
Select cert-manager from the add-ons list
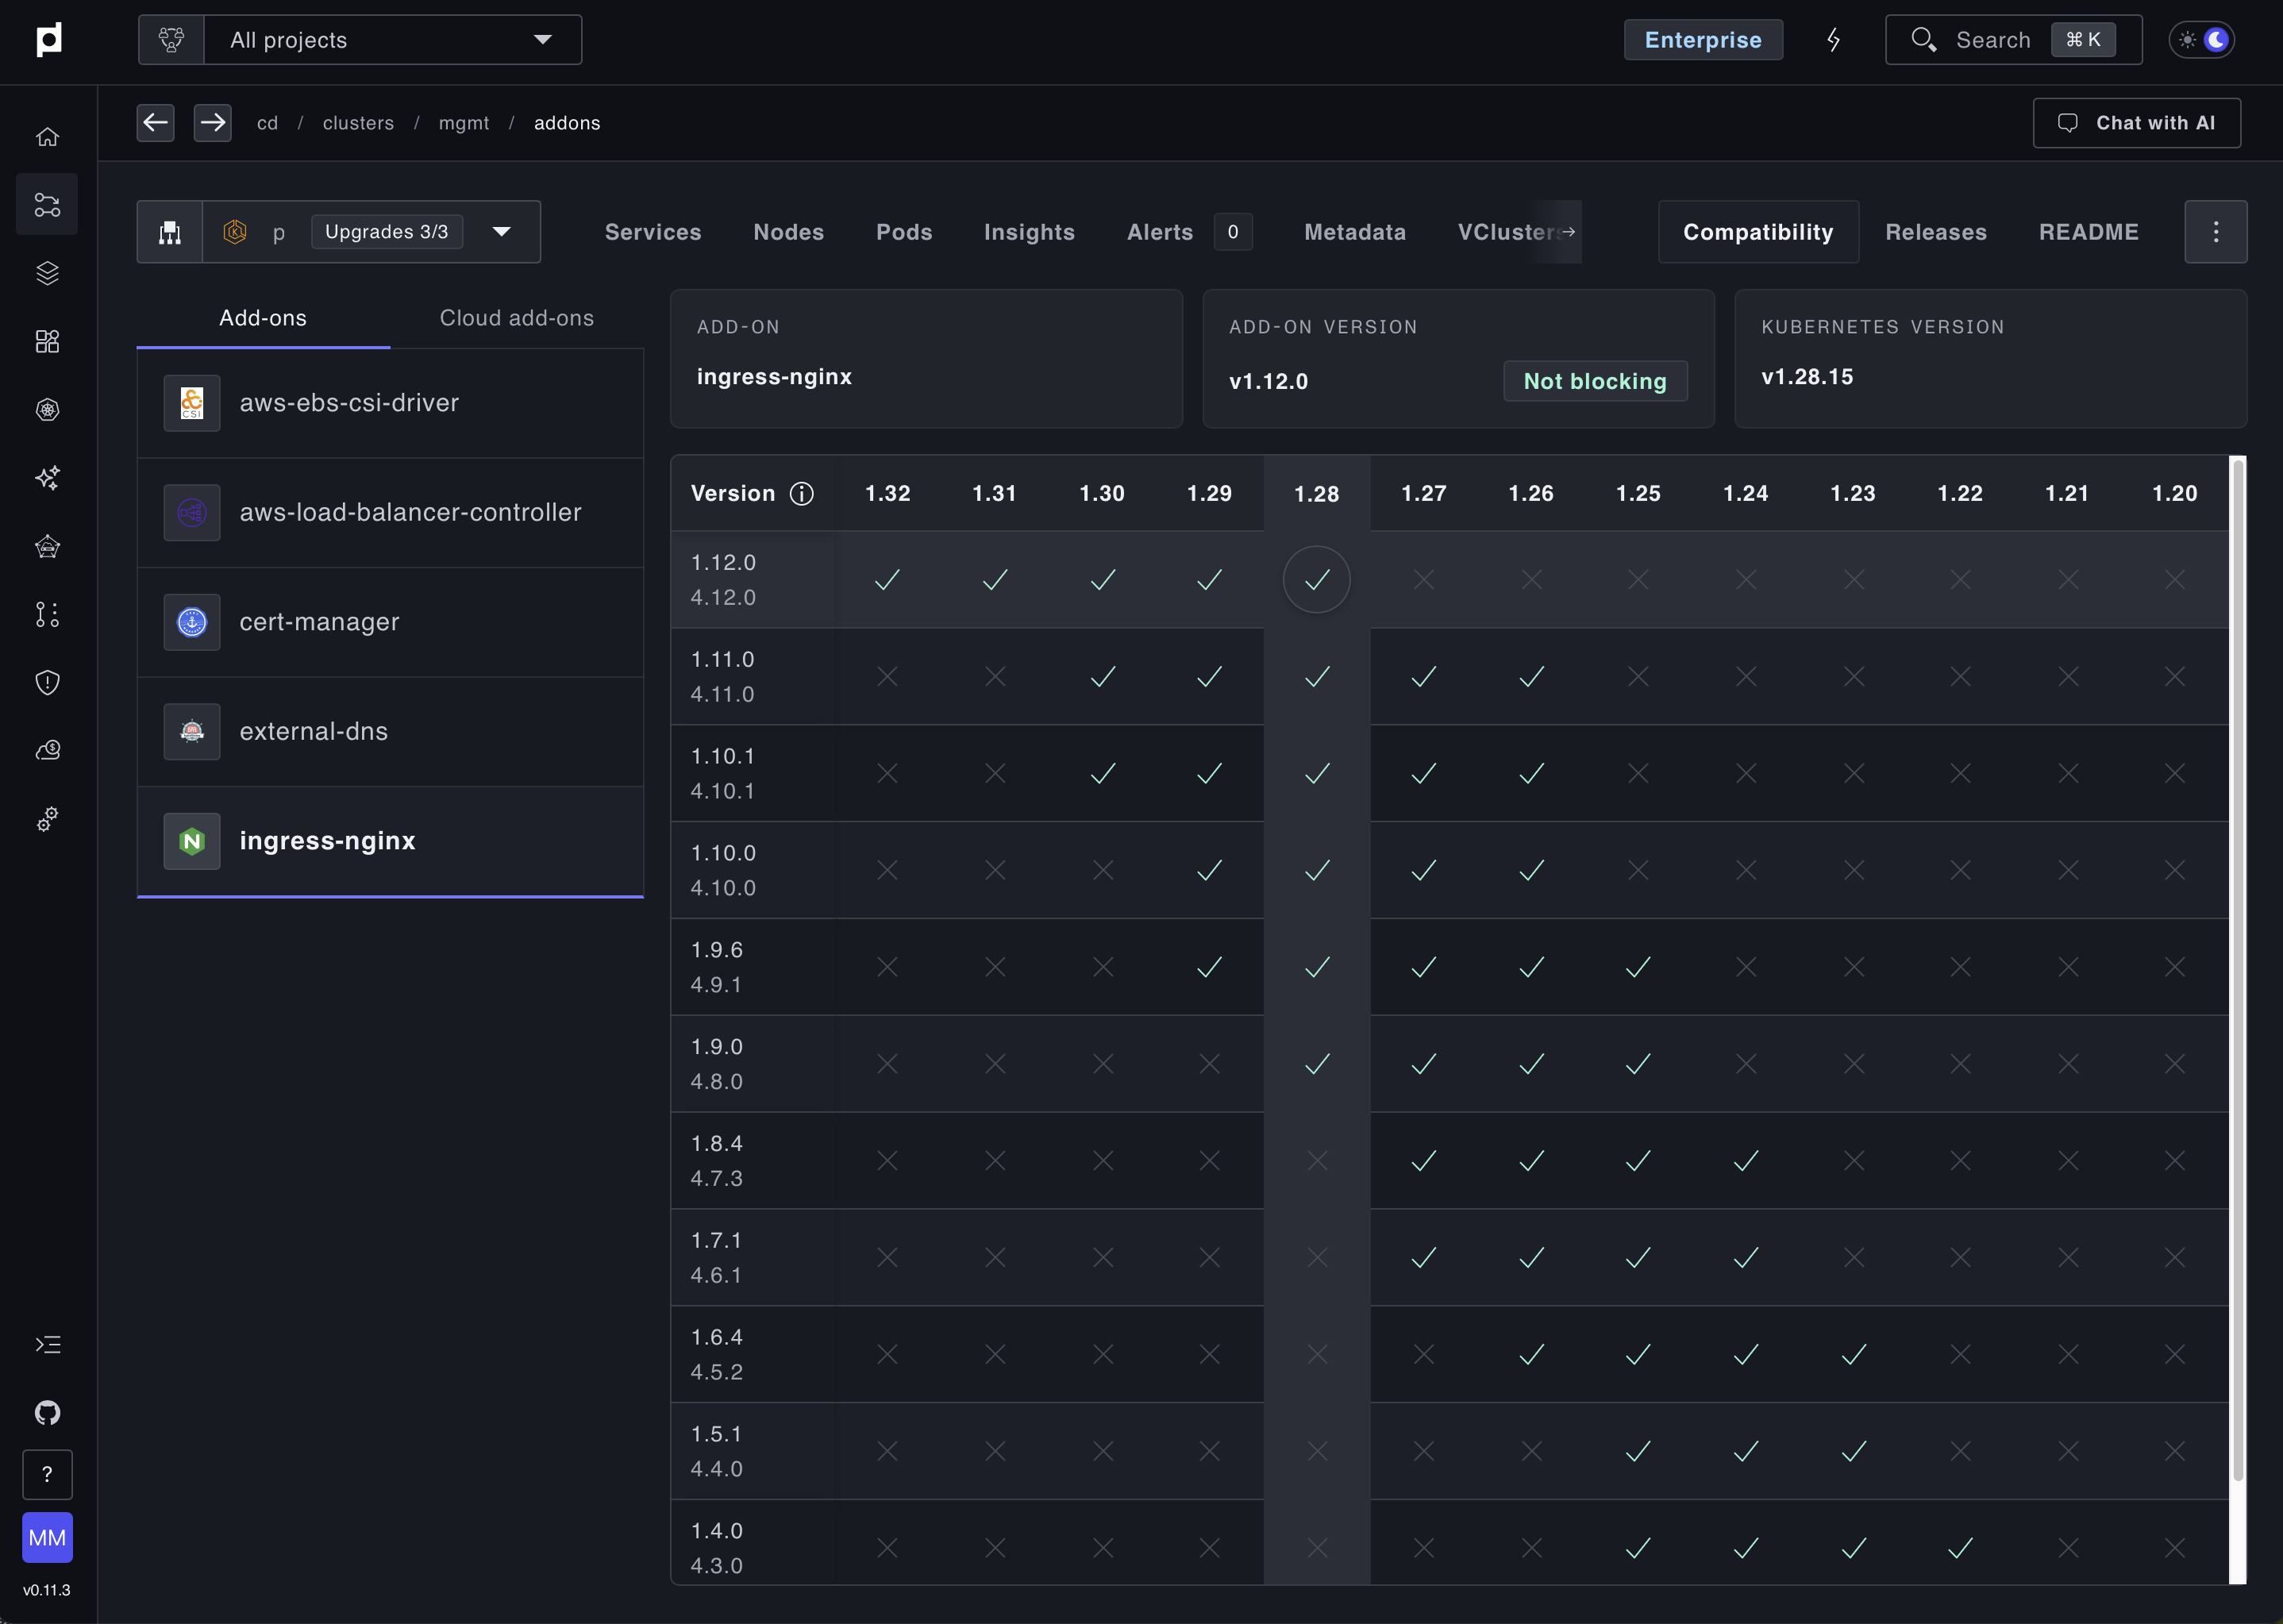click(319, 621)
